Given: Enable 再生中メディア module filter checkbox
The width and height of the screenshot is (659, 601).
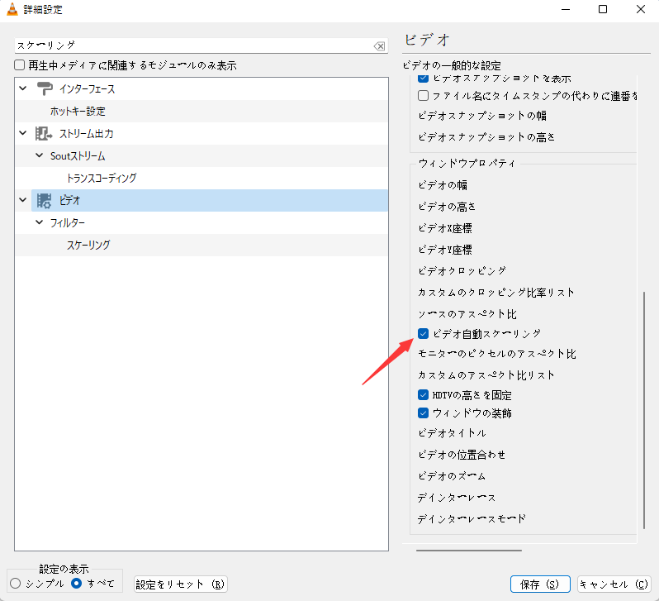Looking at the screenshot, I should tap(20, 65).
